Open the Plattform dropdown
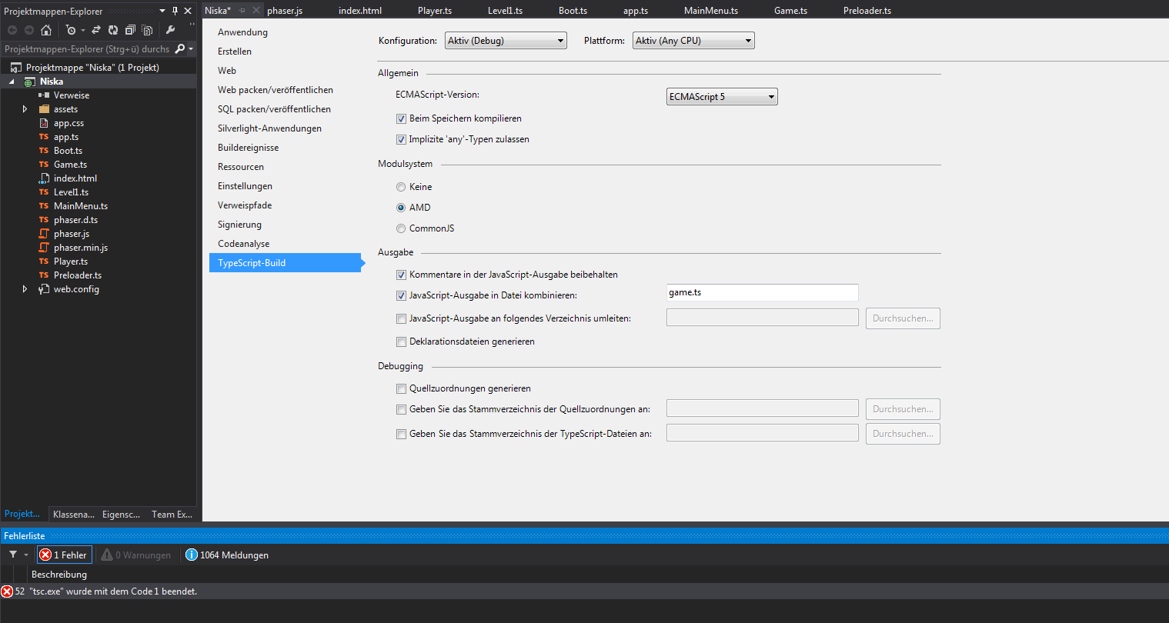The width and height of the screenshot is (1169, 623). tap(693, 41)
